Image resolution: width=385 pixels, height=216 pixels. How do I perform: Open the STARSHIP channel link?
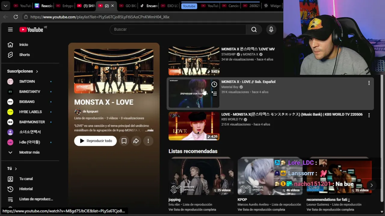click(228, 55)
